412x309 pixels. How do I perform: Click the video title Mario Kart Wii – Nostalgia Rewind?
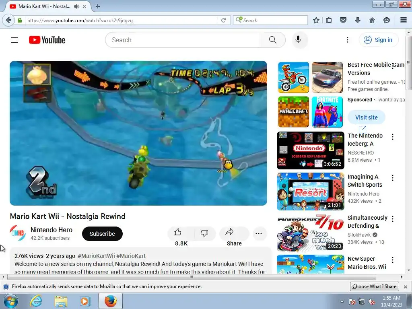pos(68,216)
